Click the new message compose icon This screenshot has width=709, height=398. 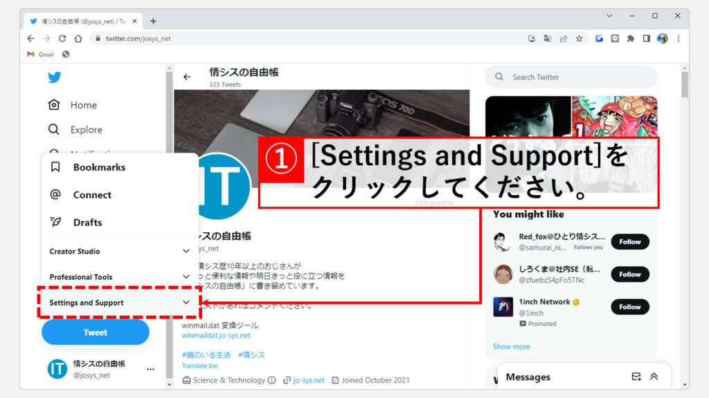[636, 377]
